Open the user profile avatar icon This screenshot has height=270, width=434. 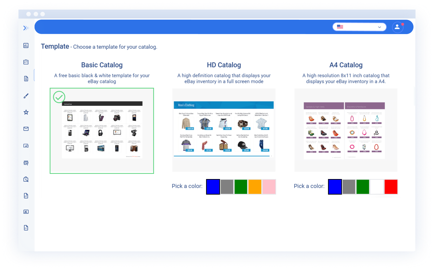(398, 27)
